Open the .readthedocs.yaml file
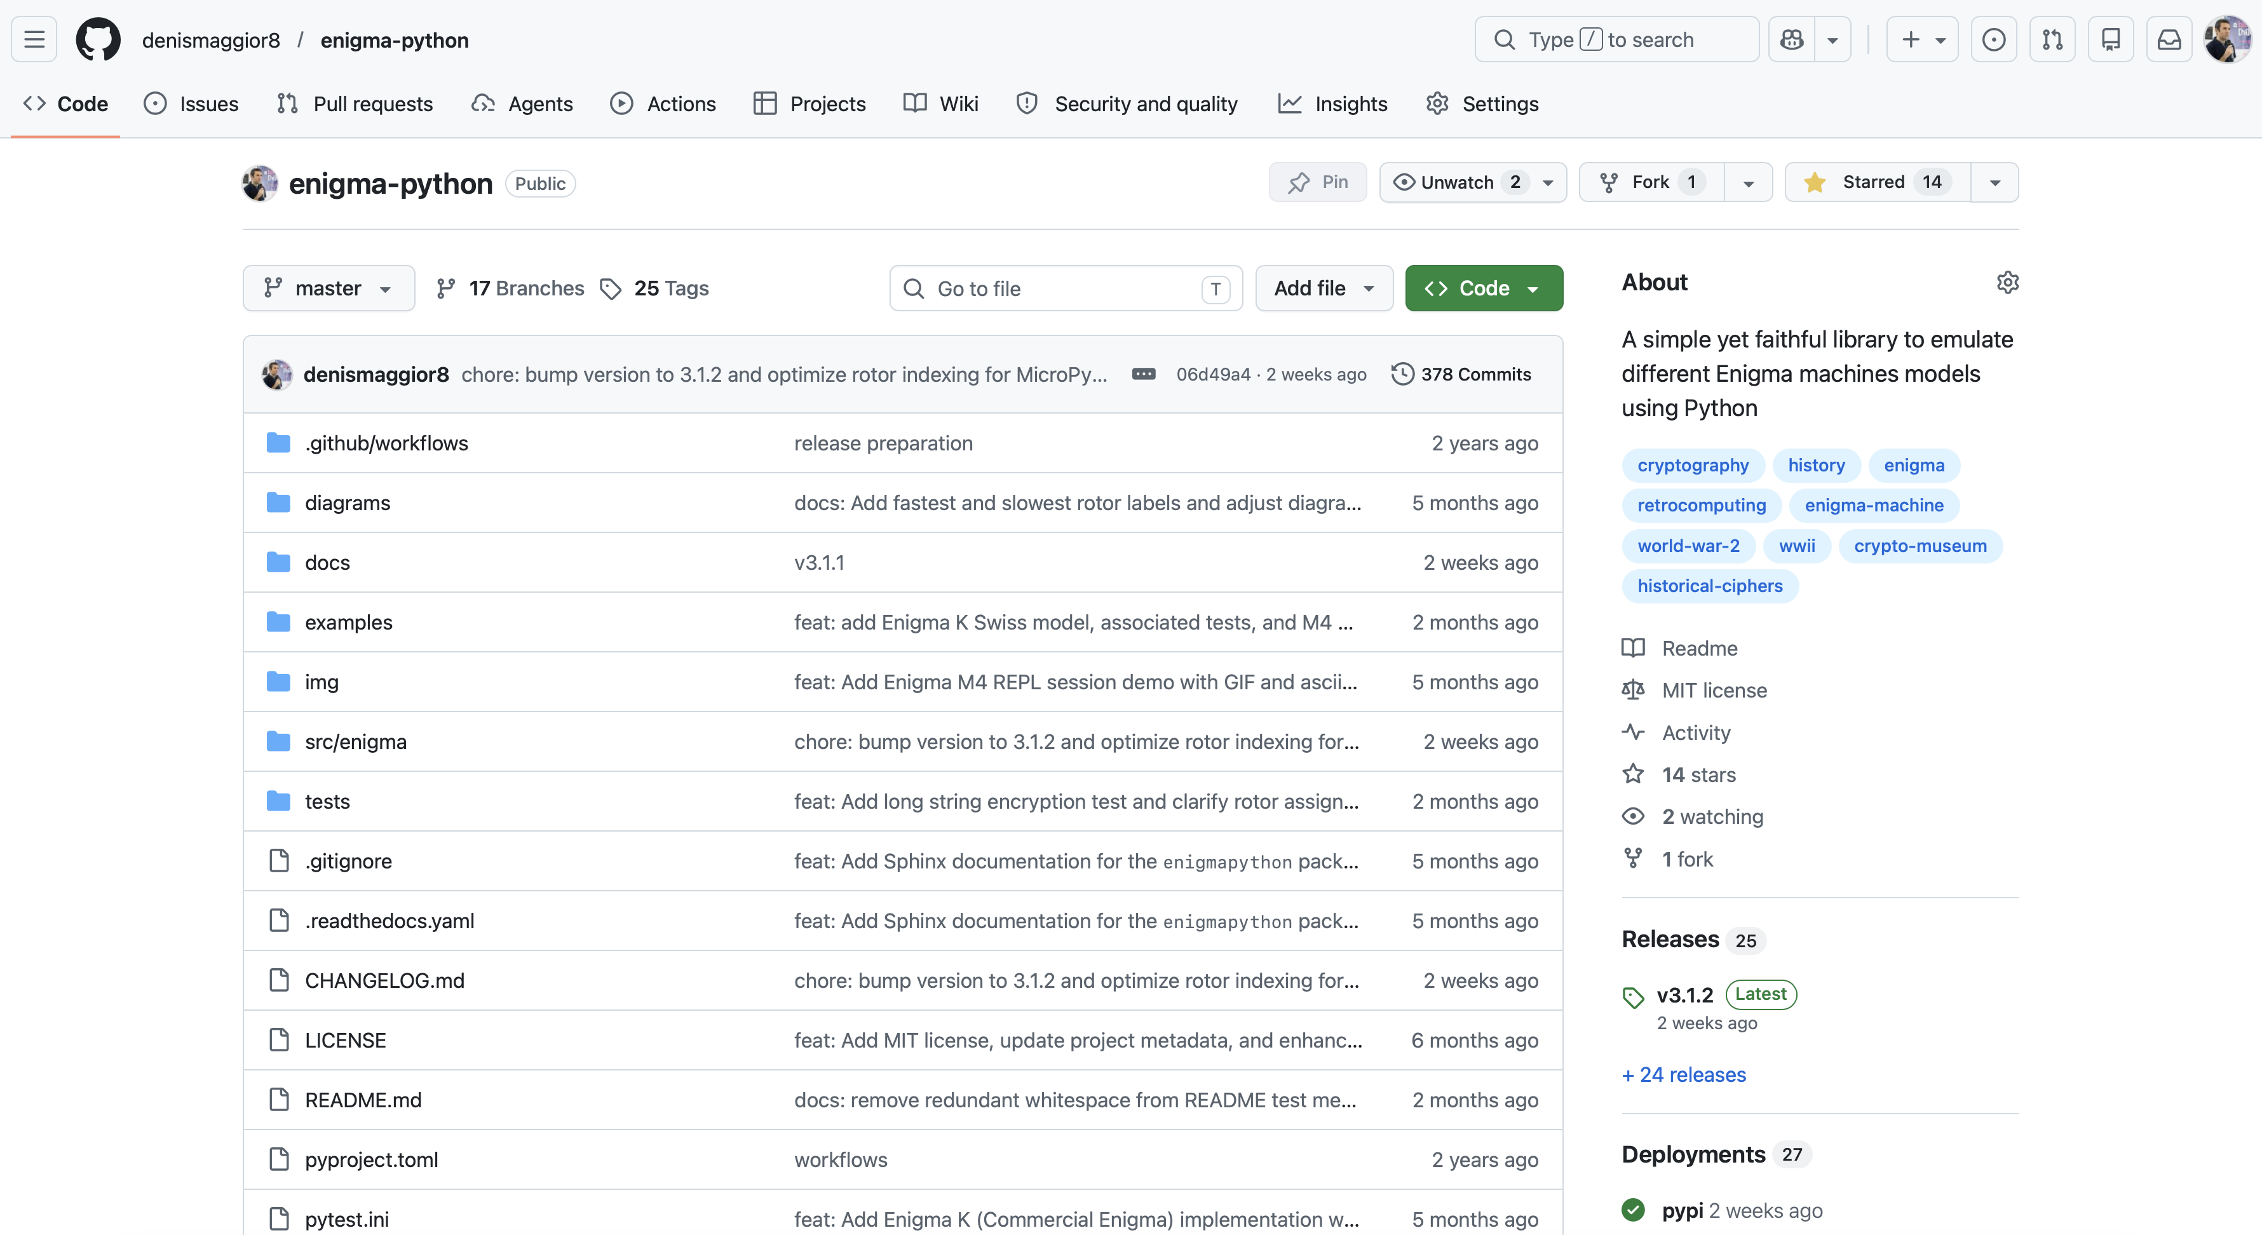 click(389, 921)
